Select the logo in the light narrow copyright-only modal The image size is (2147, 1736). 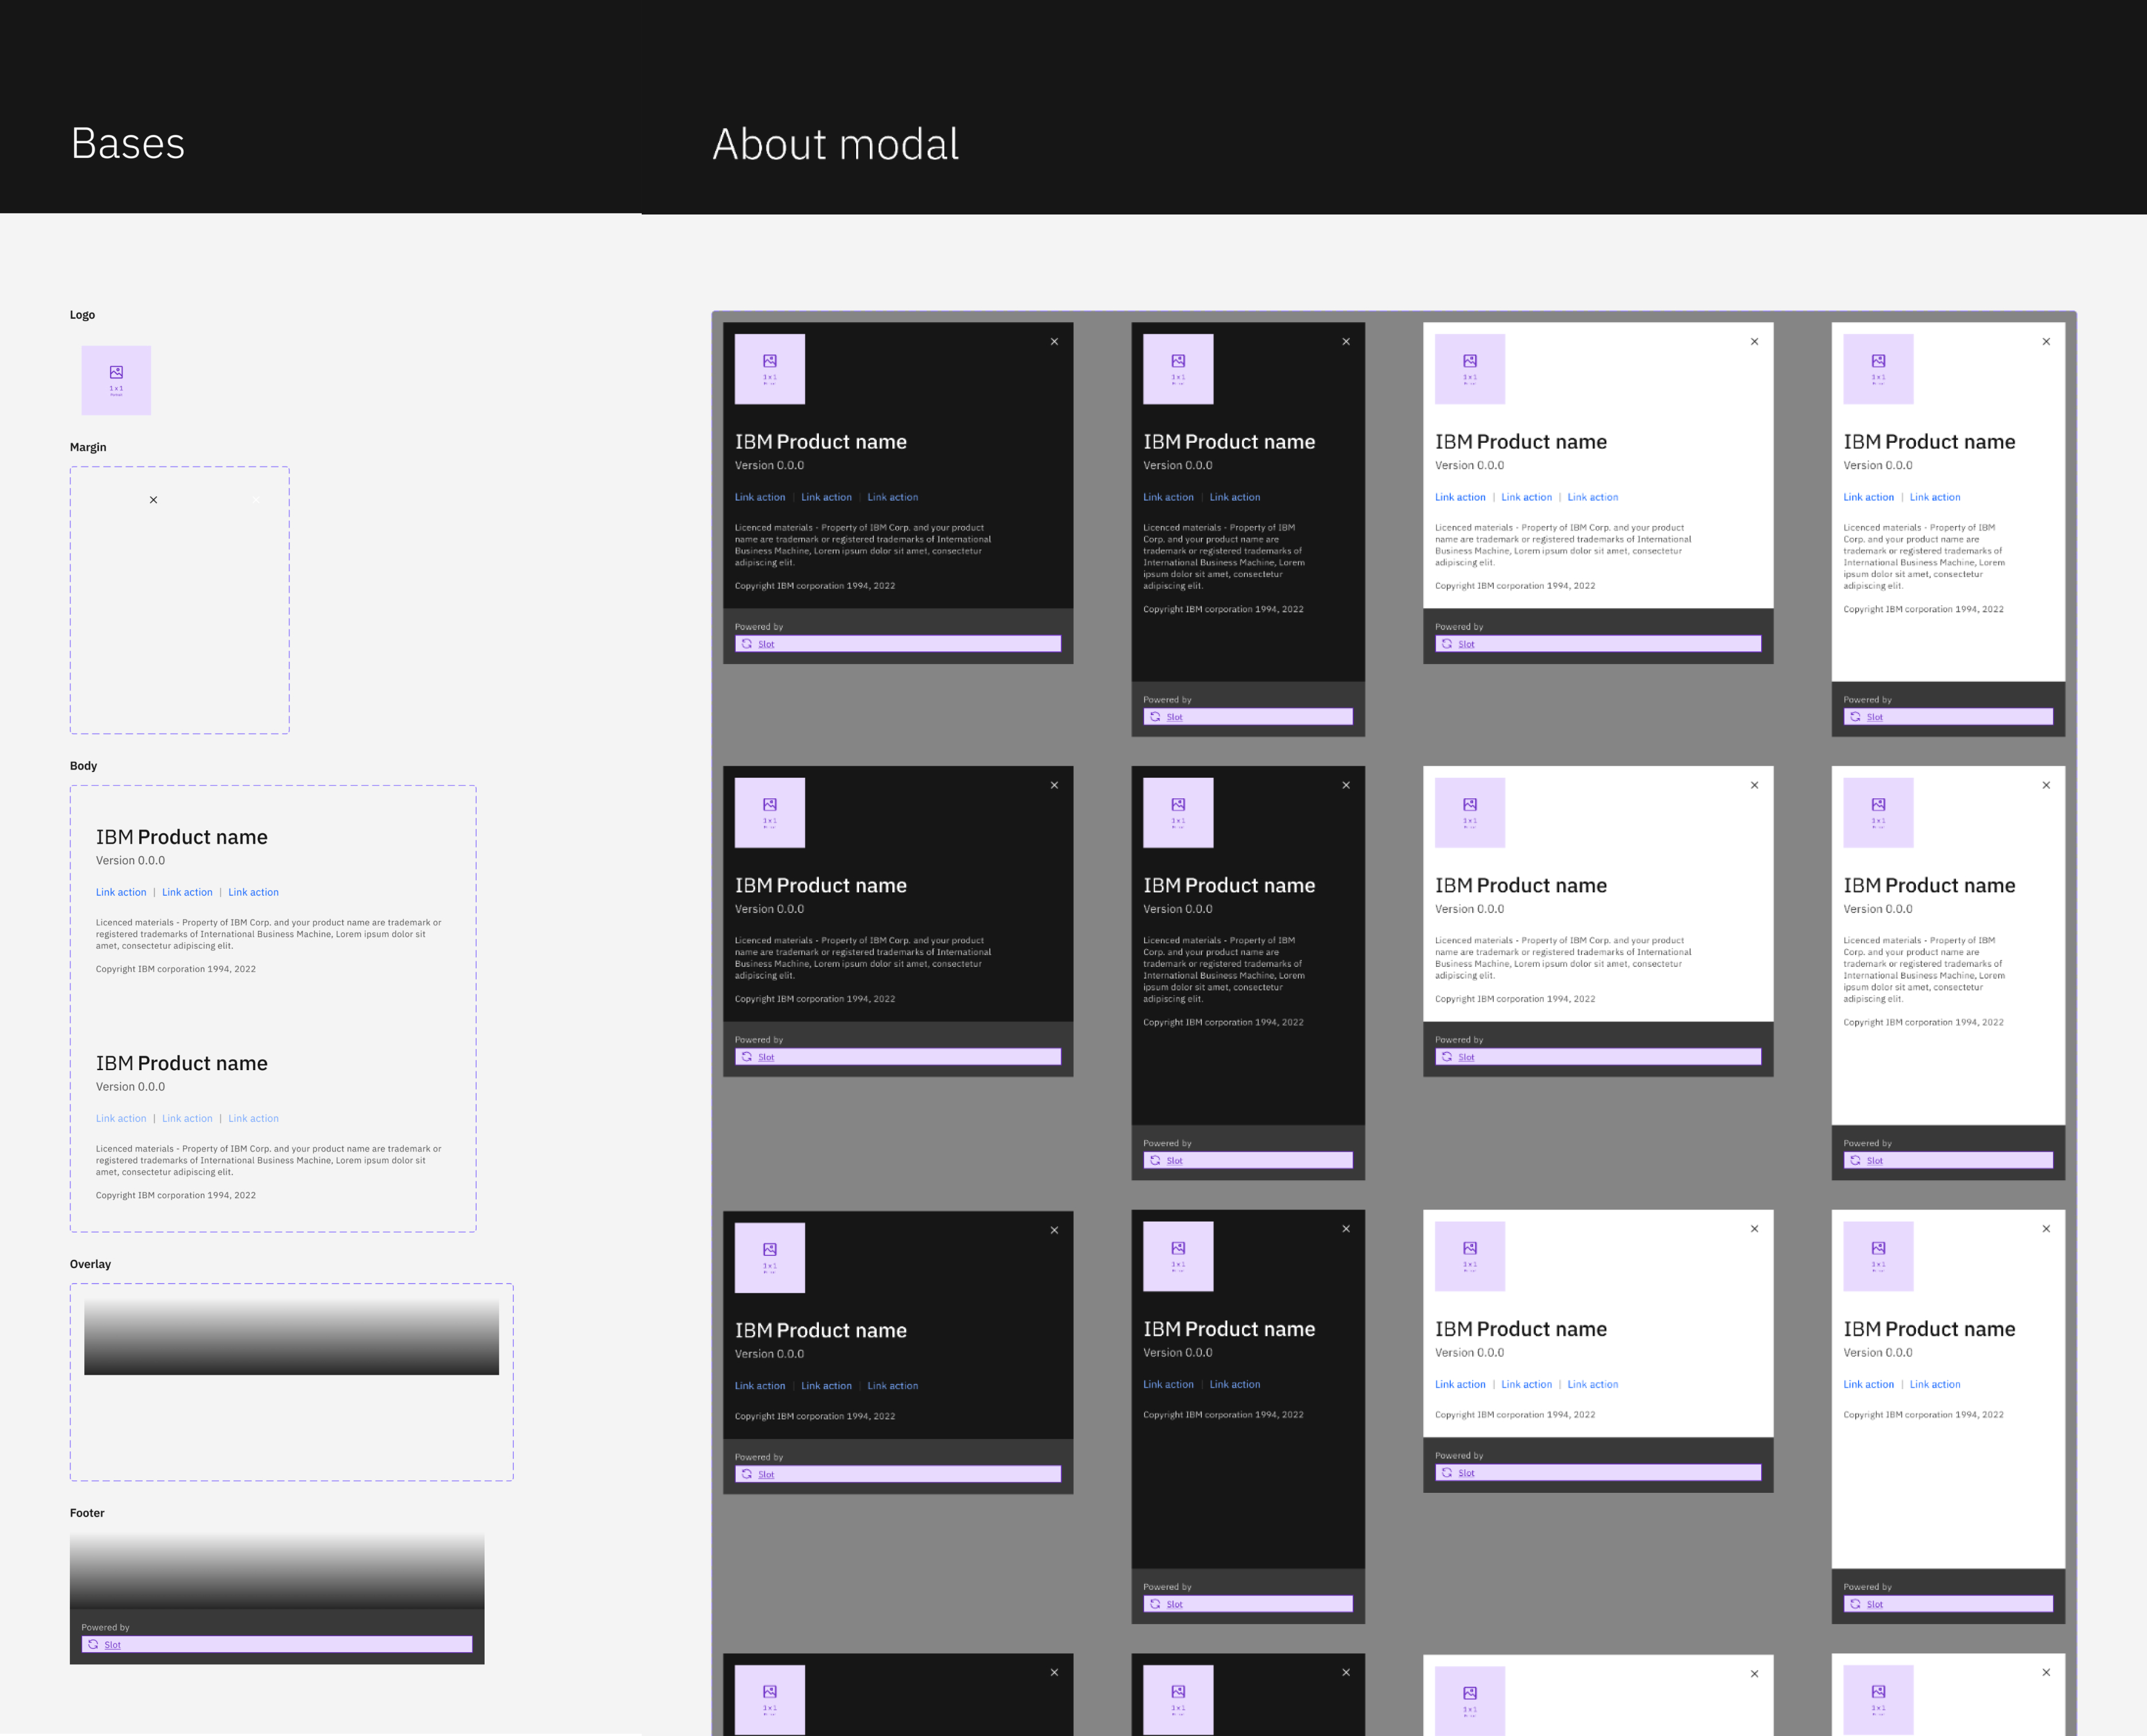(1878, 1256)
